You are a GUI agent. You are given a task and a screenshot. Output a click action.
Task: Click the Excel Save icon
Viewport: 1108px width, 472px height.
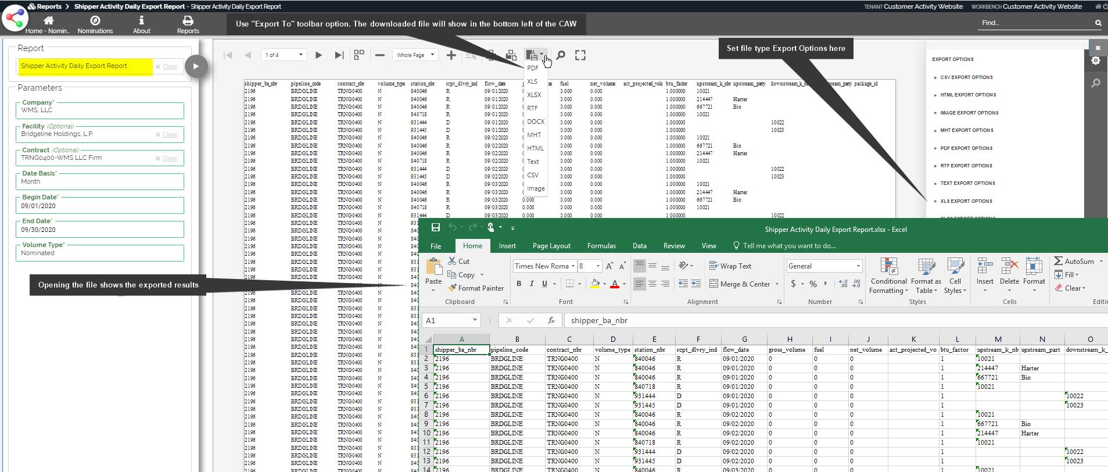pyautogui.click(x=436, y=228)
